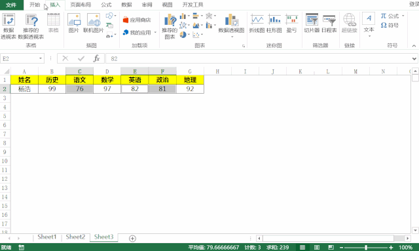Switch to Sheet1
Viewport: 419px width, 251px height.
[x=47, y=237]
